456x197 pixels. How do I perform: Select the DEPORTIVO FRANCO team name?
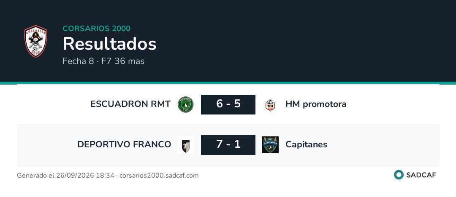coord(124,144)
